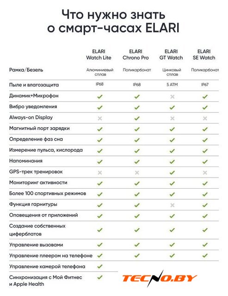Click the title Что нужно знать

(x=113, y=14)
